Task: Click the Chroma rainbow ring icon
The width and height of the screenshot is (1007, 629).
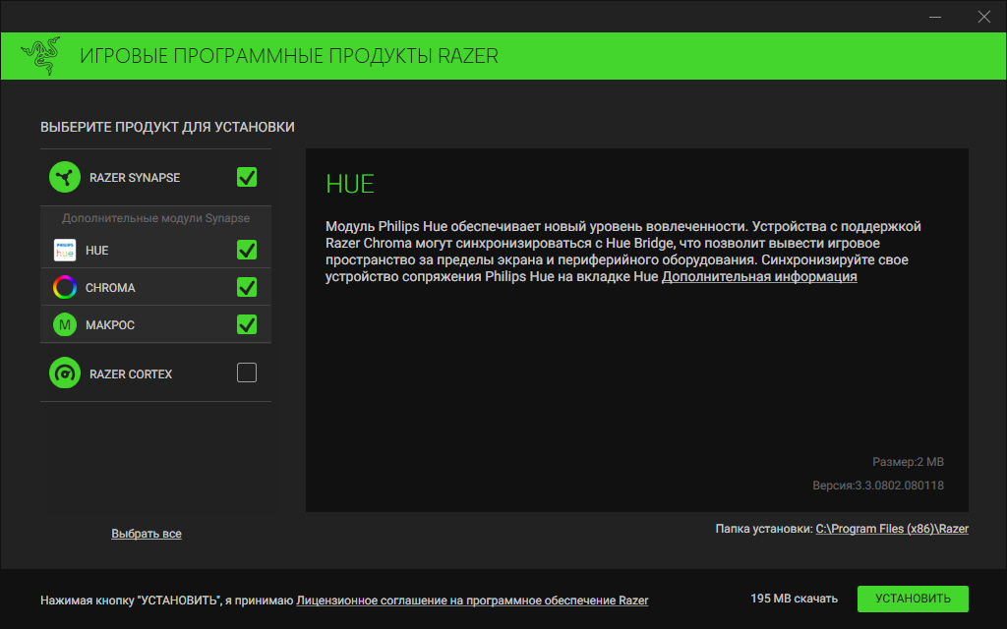Action: [65, 287]
